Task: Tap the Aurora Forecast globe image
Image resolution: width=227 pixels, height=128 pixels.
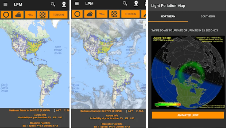Action: 188,72
